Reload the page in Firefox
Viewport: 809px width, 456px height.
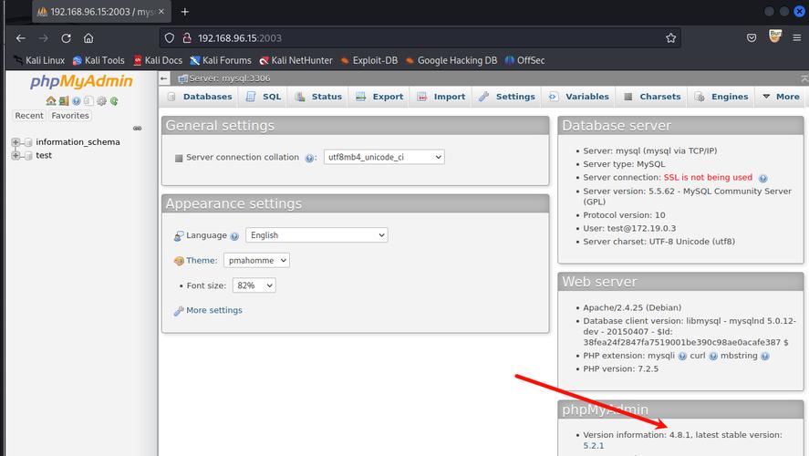[x=66, y=38]
